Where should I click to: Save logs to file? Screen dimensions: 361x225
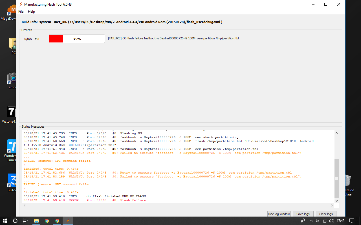pyautogui.click(x=303, y=214)
